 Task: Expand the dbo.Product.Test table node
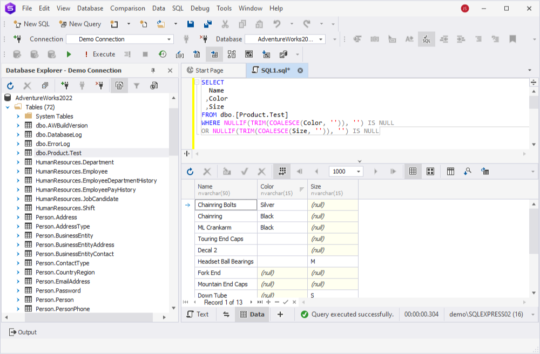[x=18, y=153]
